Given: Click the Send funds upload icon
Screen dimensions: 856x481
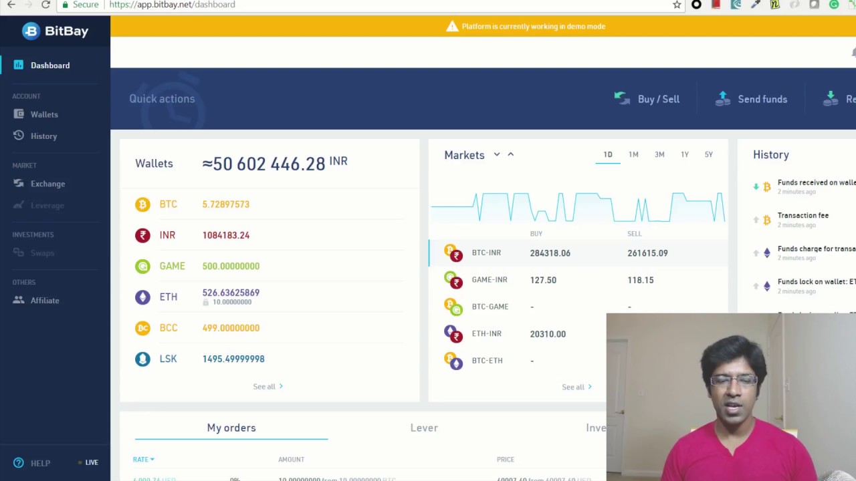Looking at the screenshot, I should tap(722, 99).
